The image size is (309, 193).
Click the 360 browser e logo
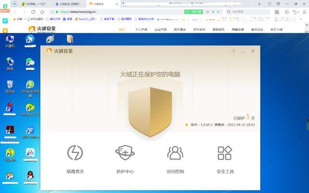pyautogui.click(x=5, y=6)
